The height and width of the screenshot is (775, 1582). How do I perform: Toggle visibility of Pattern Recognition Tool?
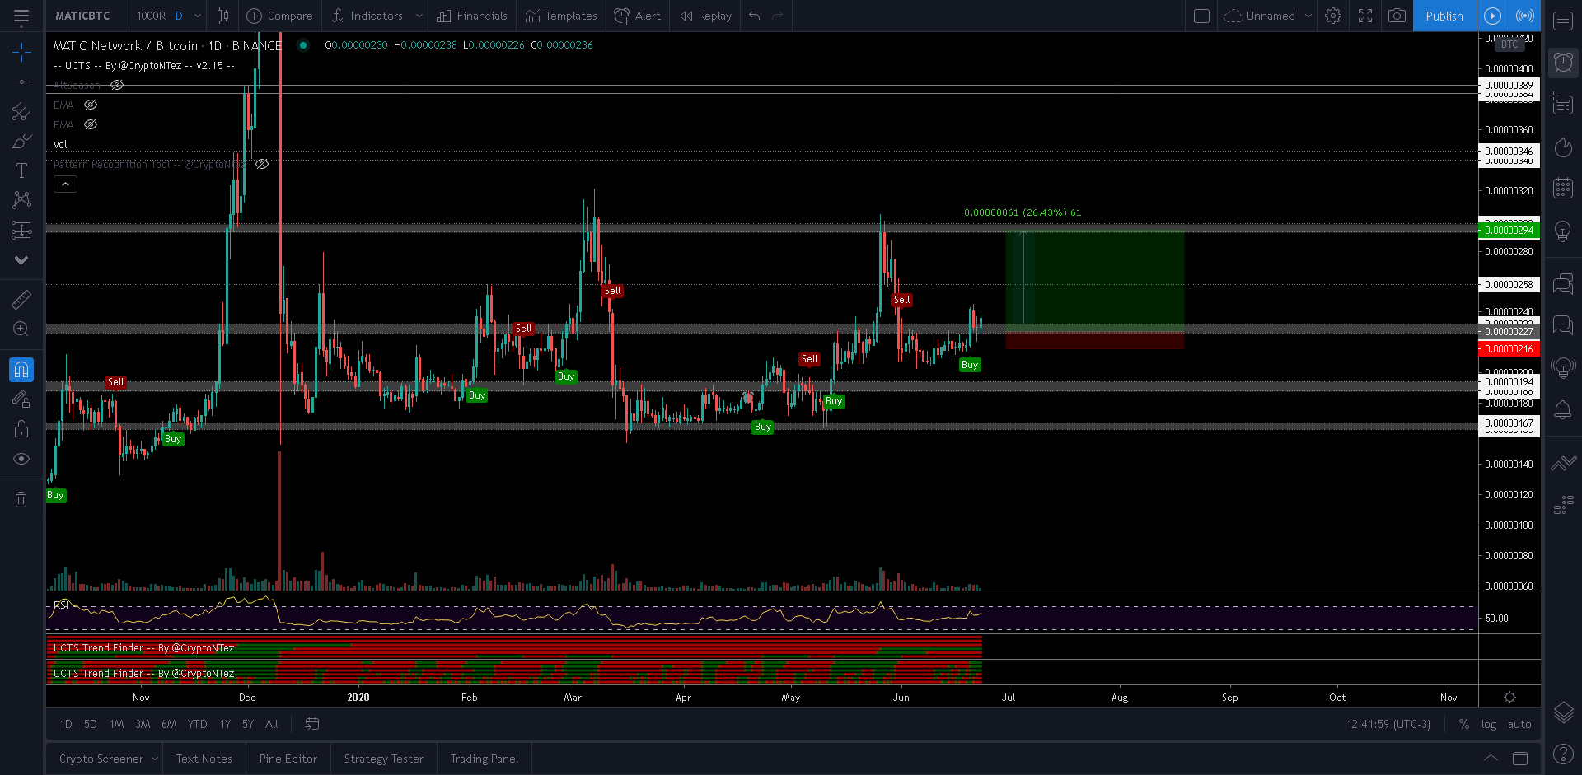coord(262,164)
